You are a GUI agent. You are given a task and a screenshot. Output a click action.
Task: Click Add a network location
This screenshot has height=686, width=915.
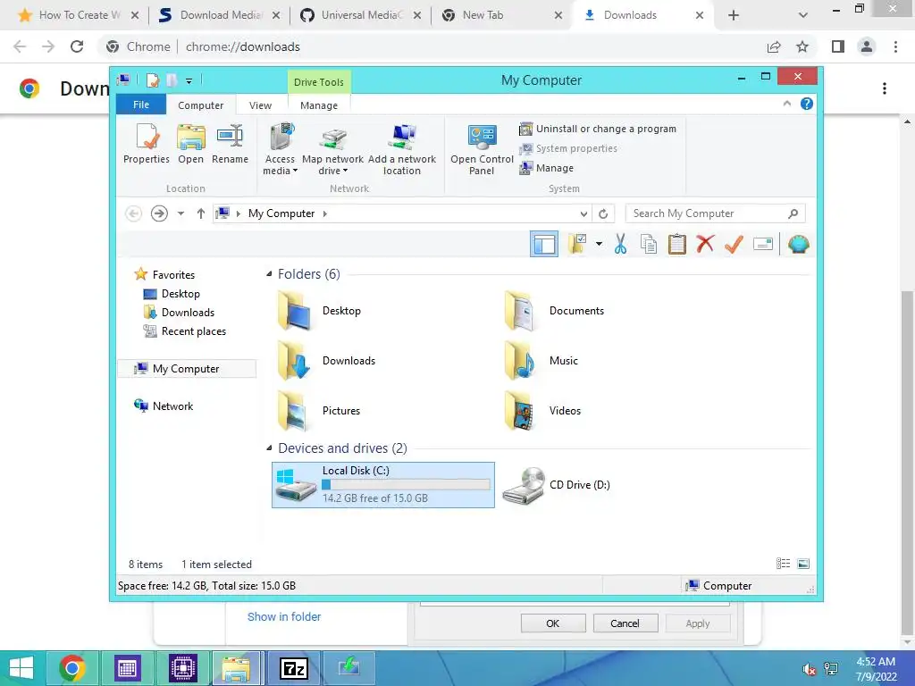(x=402, y=149)
